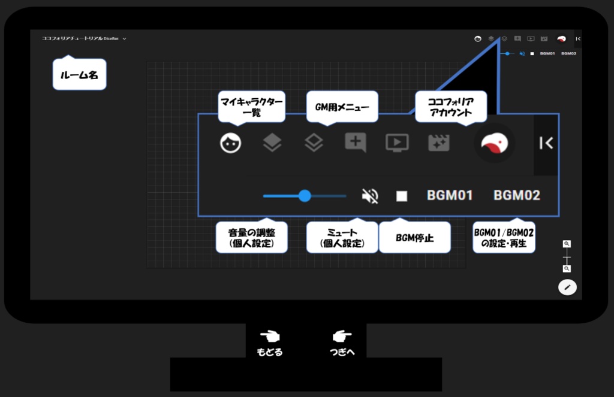This screenshot has height=397, width=614.
Task: Select the first layers panel icon
Action: point(272,143)
